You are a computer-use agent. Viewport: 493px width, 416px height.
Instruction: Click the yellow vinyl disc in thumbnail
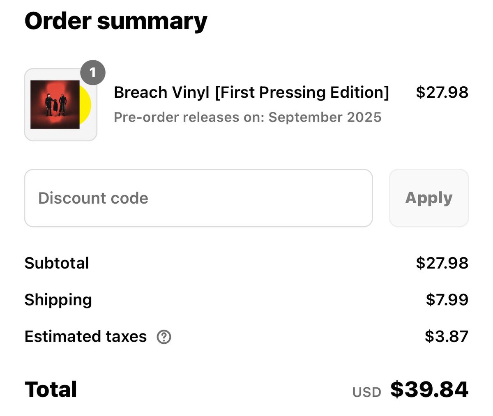click(x=85, y=105)
